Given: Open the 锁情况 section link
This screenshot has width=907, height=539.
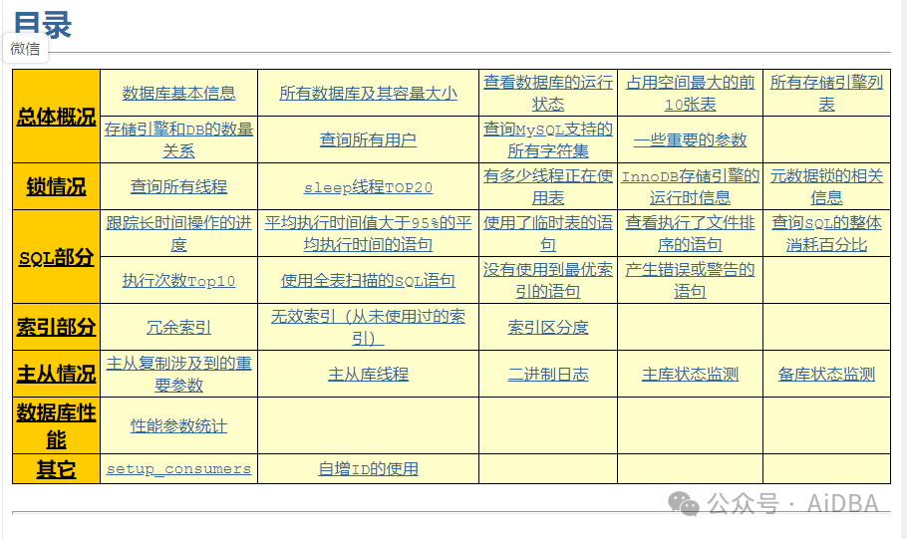Looking at the screenshot, I should (56, 186).
